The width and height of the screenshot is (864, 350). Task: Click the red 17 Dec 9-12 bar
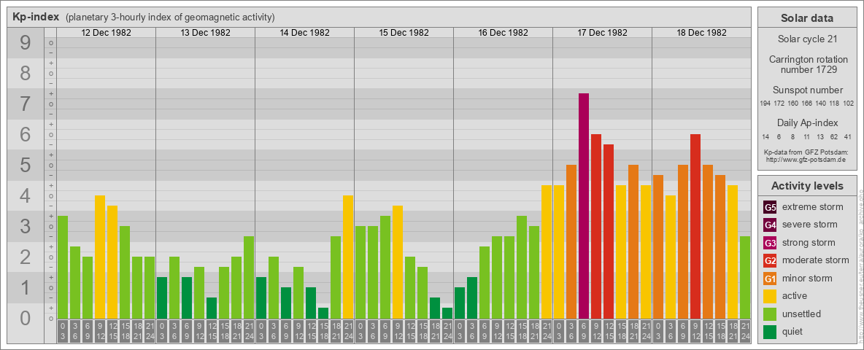tap(596, 226)
